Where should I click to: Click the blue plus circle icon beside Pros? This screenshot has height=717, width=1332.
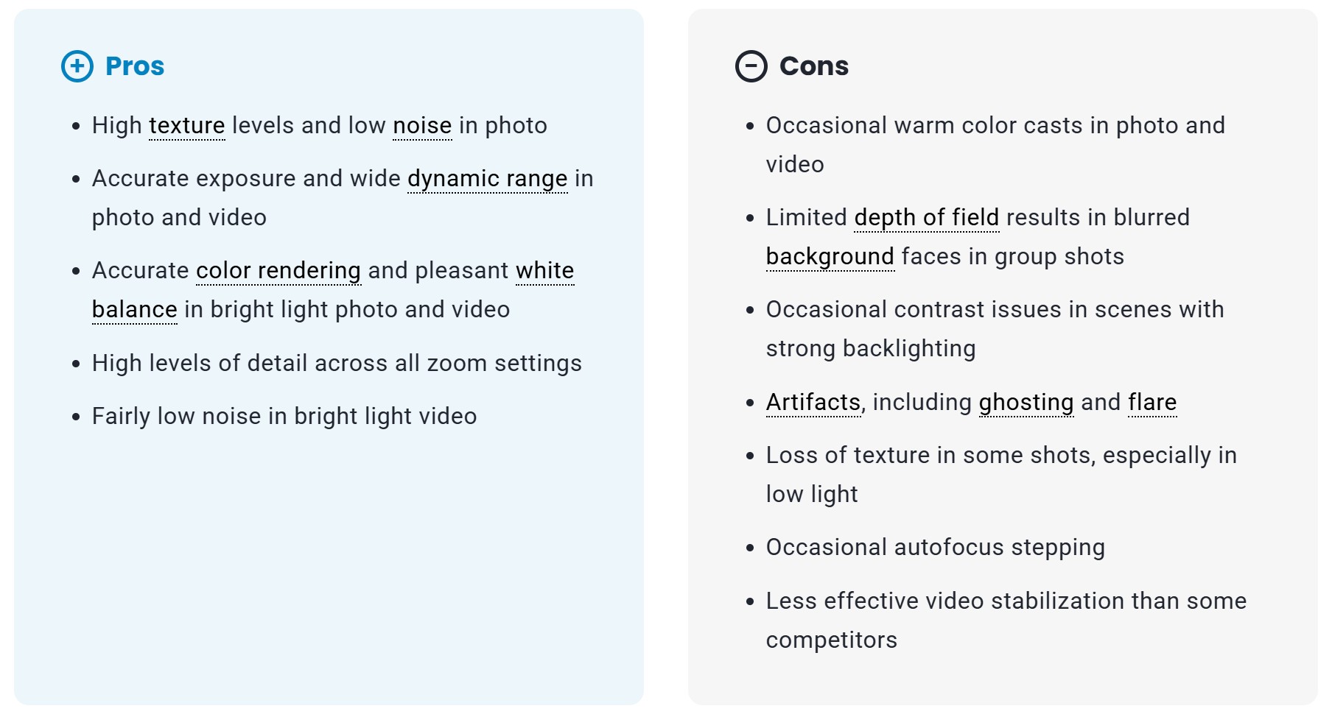77,66
